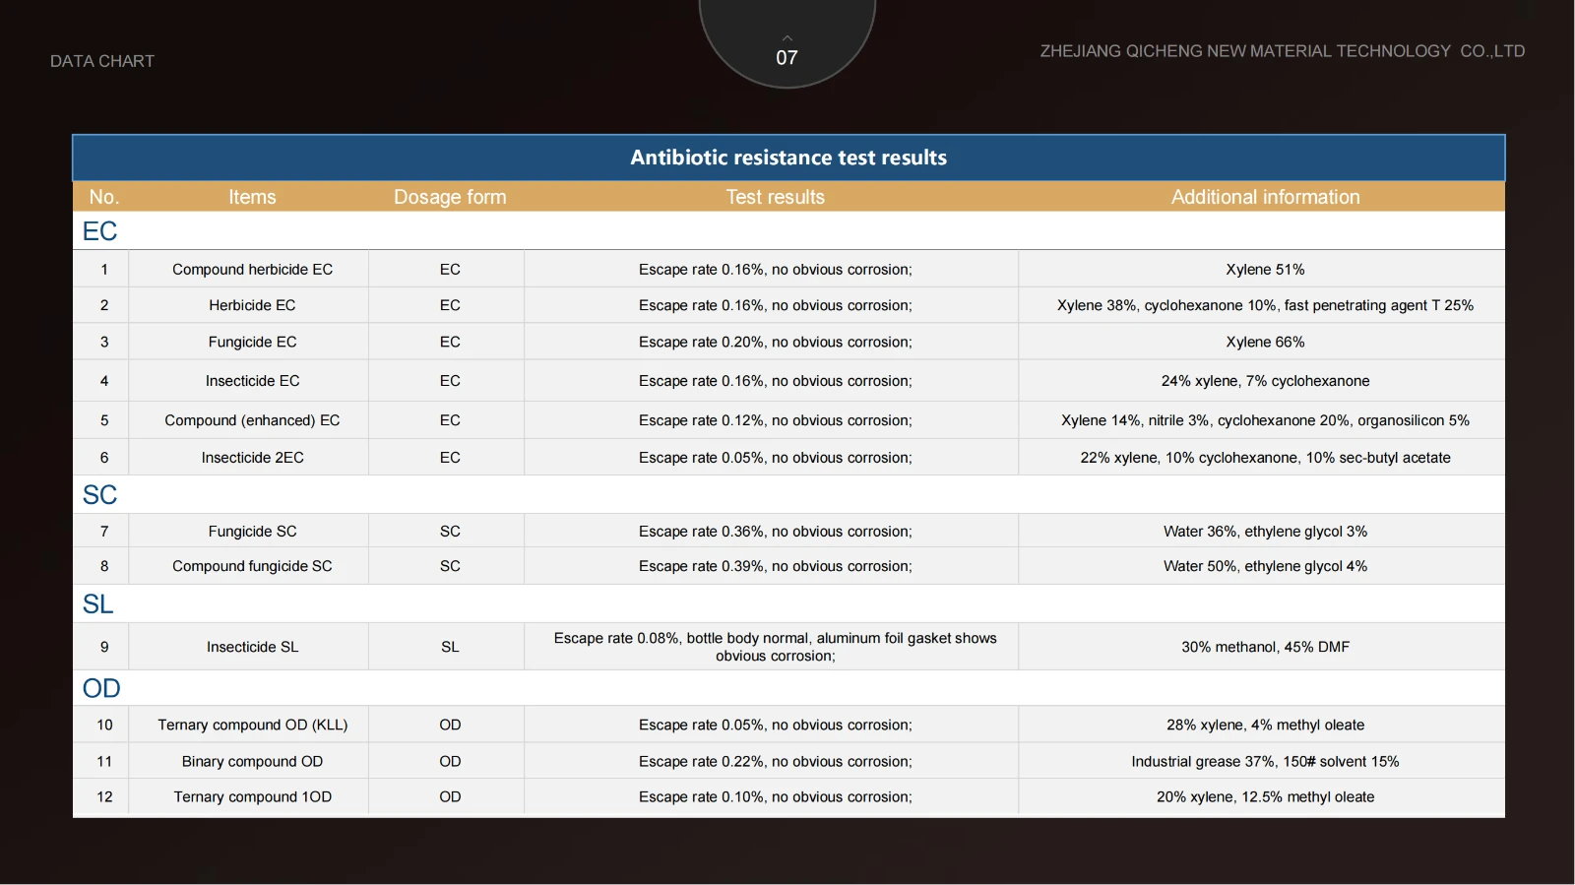Select the Ternary compound OD (KLL) cell

tap(252, 726)
